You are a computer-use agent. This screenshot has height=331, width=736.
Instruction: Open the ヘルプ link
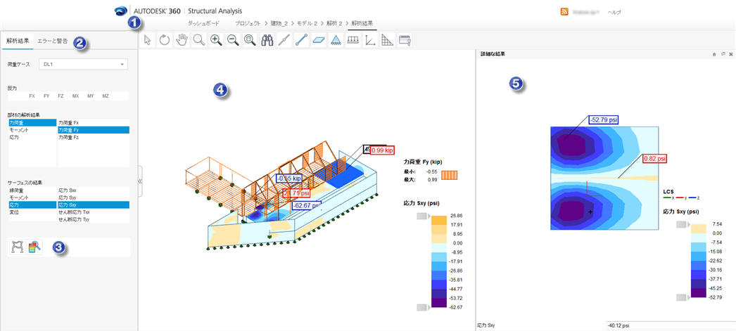pyautogui.click(x=614, y=12)
